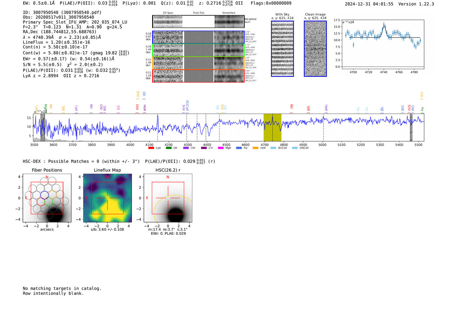
Task: Select the green fiber circle marker
Action: 49,202
